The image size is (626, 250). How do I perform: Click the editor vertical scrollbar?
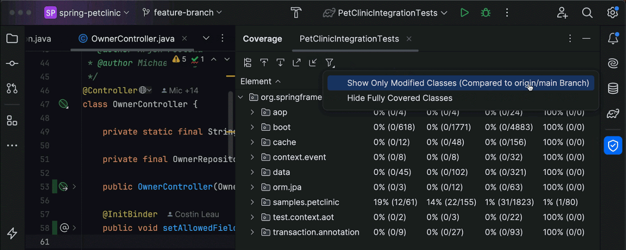click(x=230, y=121)
